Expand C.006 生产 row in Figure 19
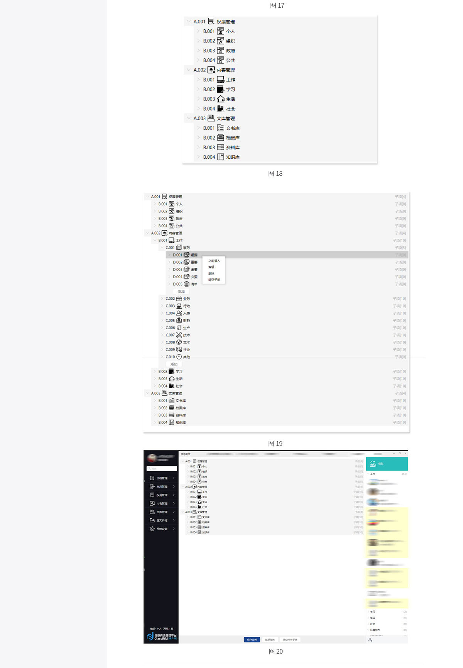 162,328
